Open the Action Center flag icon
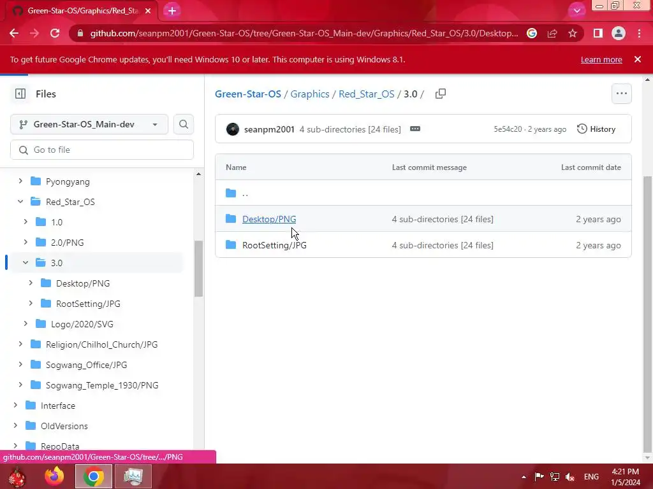 pyautogui.click(x=539, y=477)
